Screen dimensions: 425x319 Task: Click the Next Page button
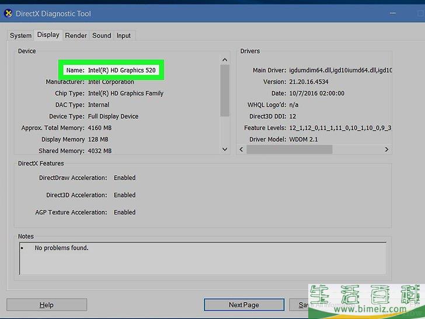[243, 304]
